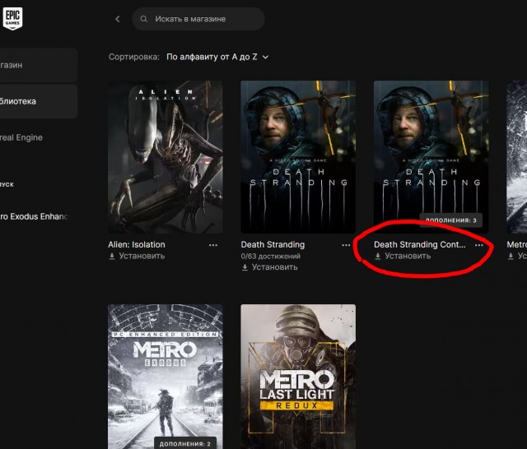This screenshot has height=449, width=527.
Task: Click the sort label text
Action: coord(133,57)
